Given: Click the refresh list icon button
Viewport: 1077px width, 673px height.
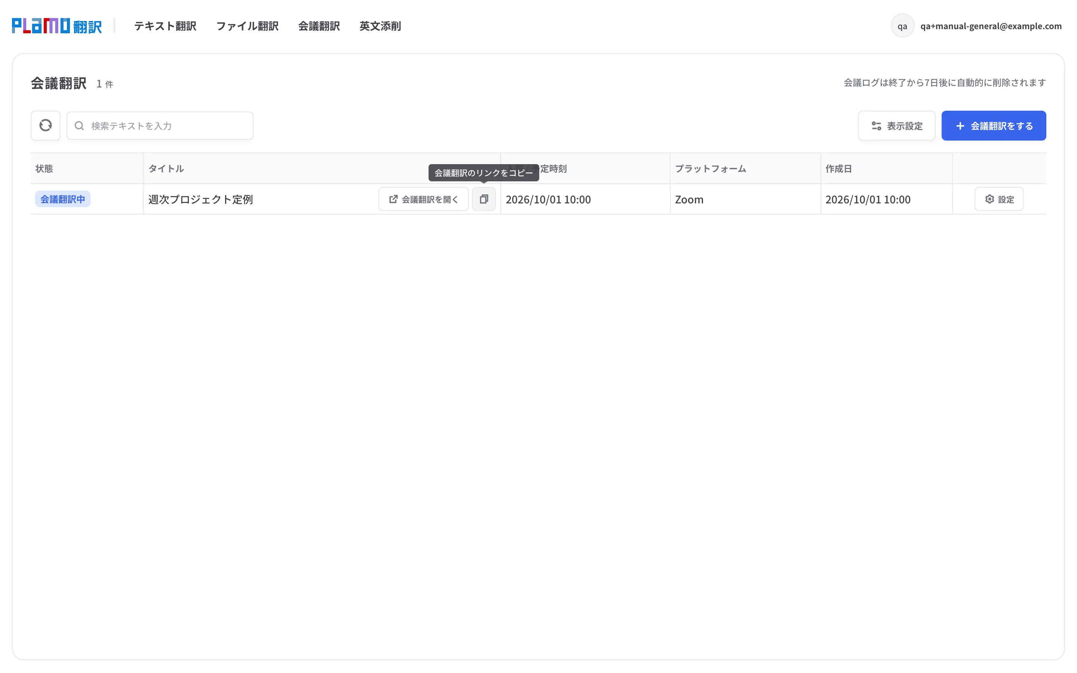Looking at the screenshot, I should [x=45, y=126].
